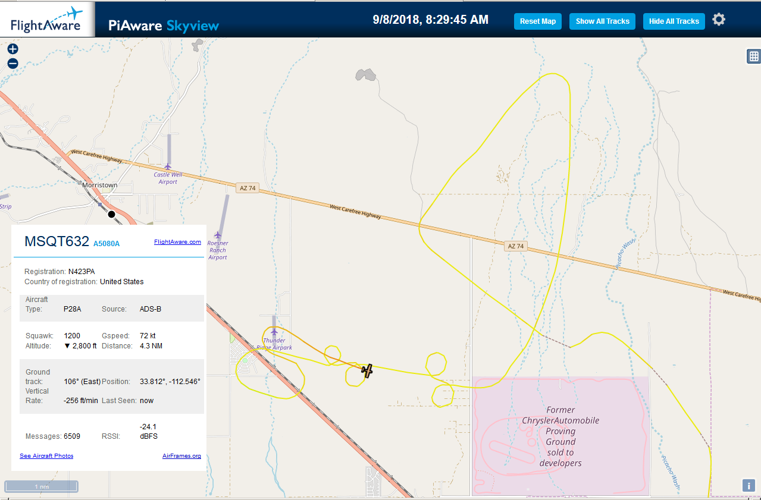Click the messages count 6509
Image resolution: width=761 pixels, height=500 pixels.
[72, 436]
